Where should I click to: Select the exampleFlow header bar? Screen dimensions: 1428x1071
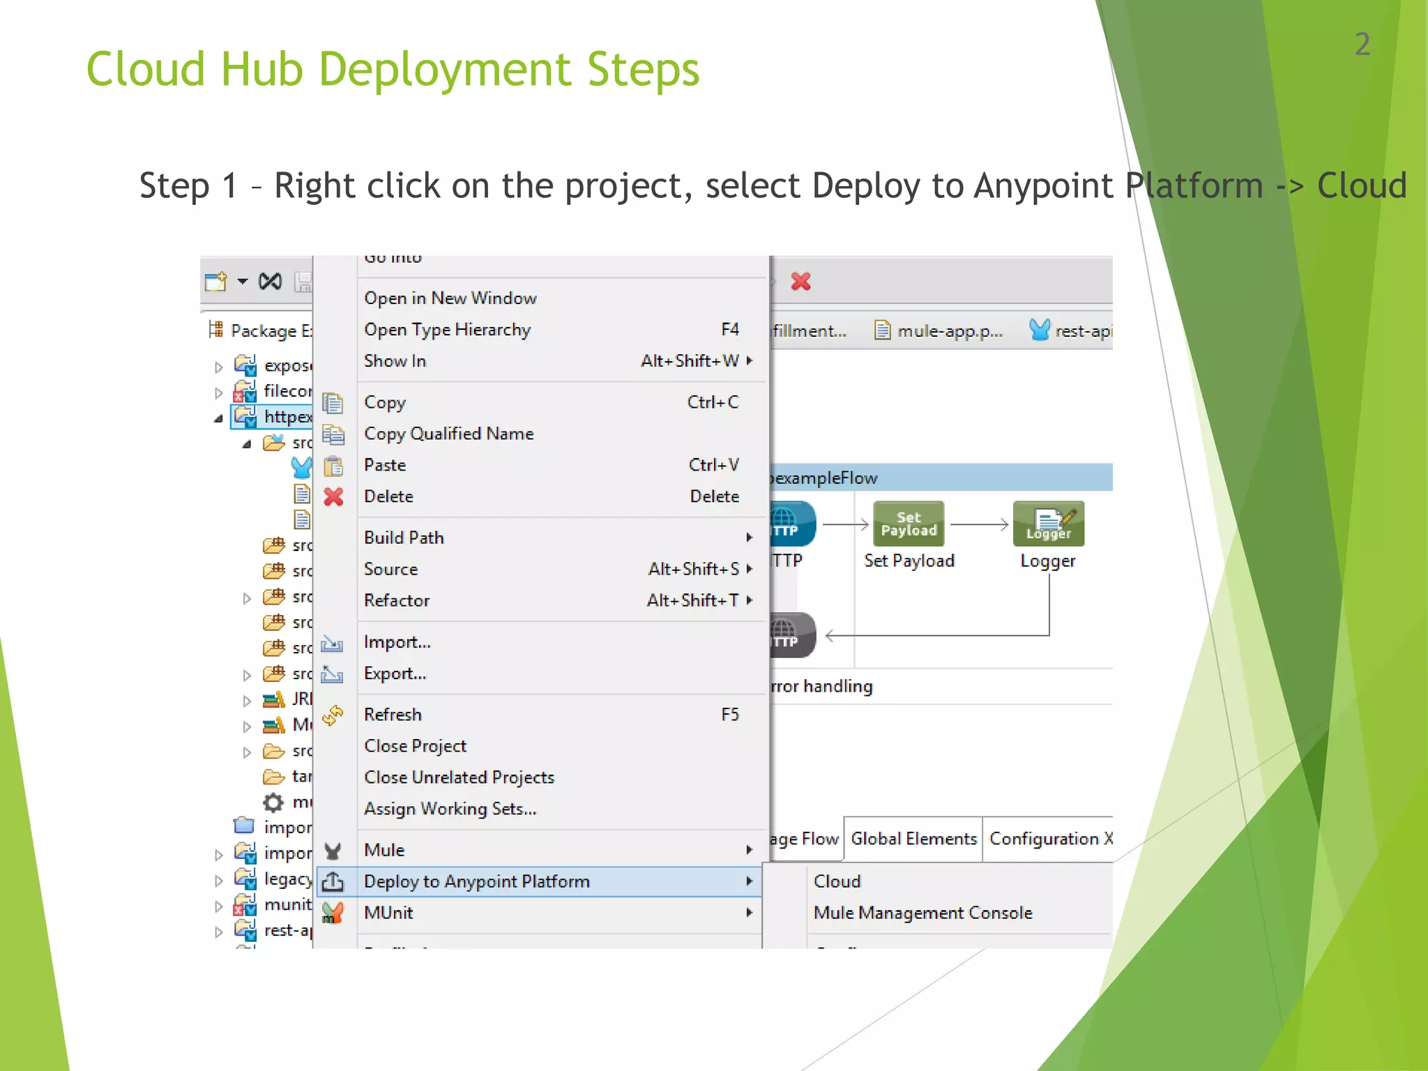coord(941,478)
